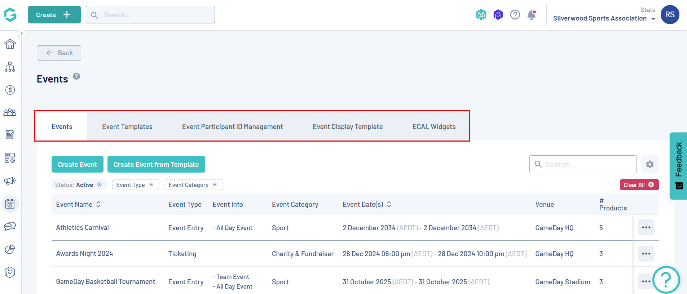Click the purple hexagon marketplace icon
The height and width of the screenshot is (294, 687).
click(x=498, y=15)
